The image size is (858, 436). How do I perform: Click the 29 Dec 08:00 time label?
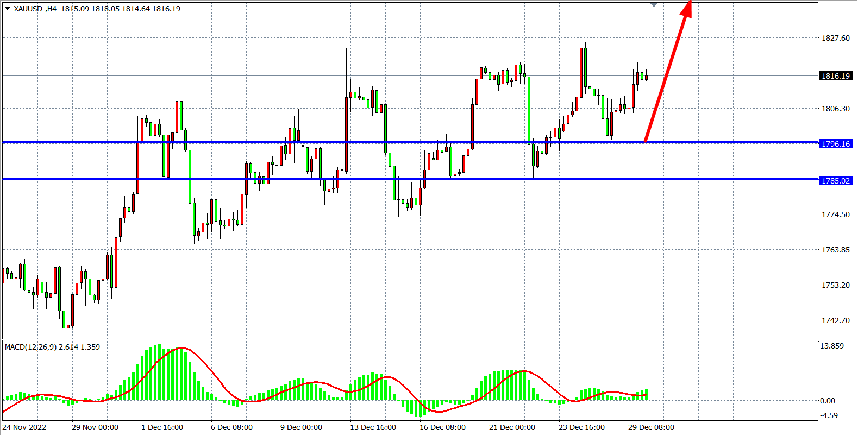[x=651, y=427]
